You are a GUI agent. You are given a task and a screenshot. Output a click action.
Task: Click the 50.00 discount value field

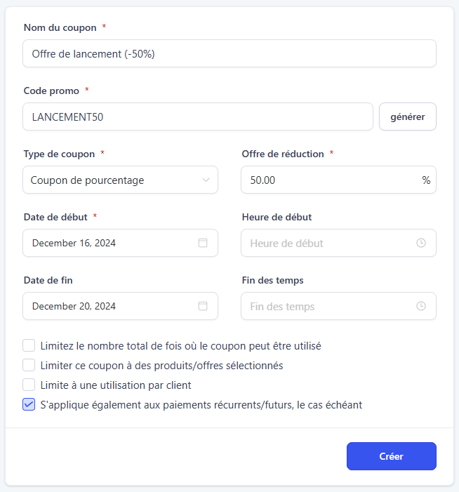[x=338, y=180]
